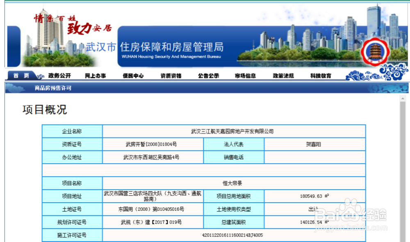Select the 土地使用权类型 label cell

click(234, 209)
